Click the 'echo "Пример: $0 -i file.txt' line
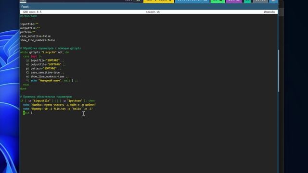Image resolution: width=308 pixels, height=173 pixels. (x=58, y=109)
